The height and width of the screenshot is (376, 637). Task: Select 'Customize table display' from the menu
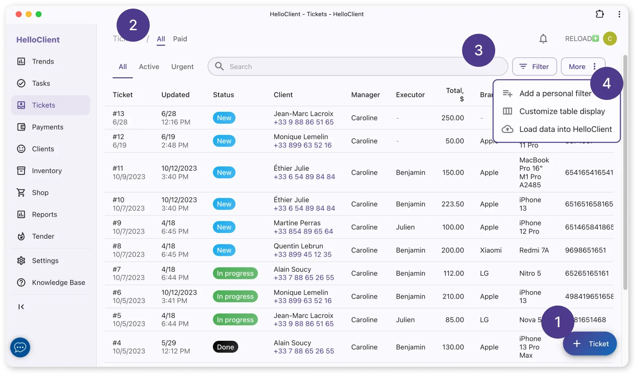pyautogui.click(x=562, y=111)
